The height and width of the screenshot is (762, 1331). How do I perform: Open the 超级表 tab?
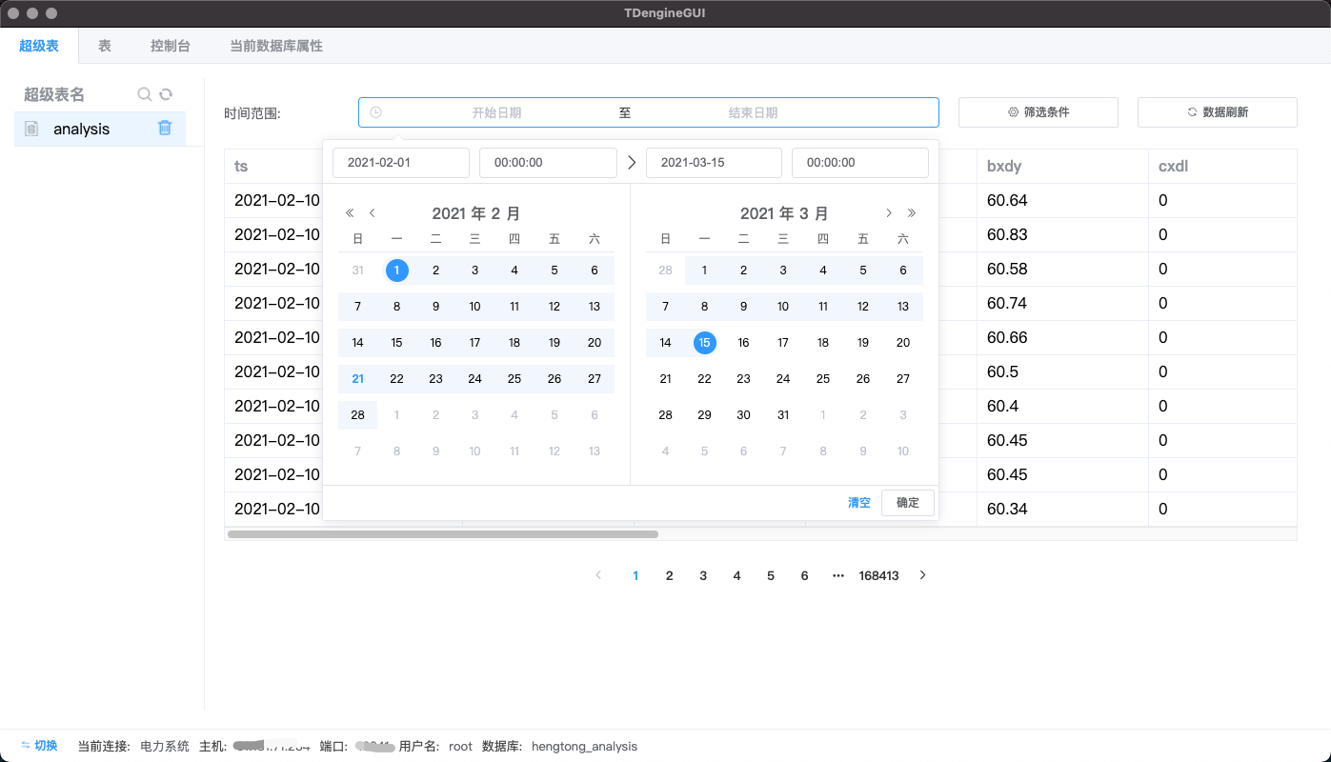pyautogui.click(x=39, y=46)
